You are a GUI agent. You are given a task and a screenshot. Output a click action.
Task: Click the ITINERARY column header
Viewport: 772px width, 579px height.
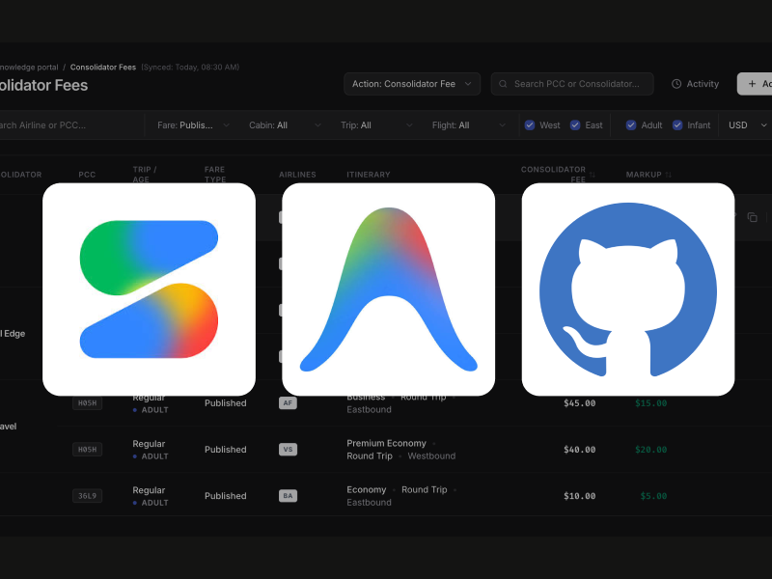click(x=369, y=175)
